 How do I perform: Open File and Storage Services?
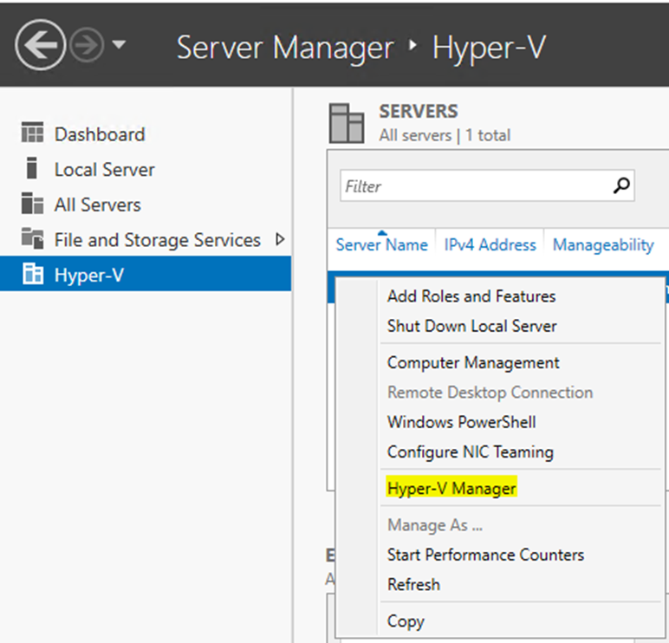158,240
